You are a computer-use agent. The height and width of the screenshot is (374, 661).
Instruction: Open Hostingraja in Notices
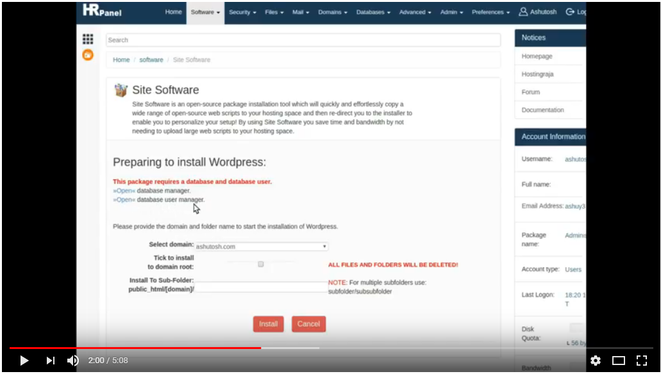click(537, 74)
